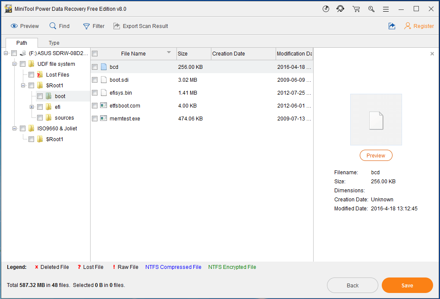440x299 pixels.
Task: Open feedback via the headset icon
Action: [x=340, y=8]
